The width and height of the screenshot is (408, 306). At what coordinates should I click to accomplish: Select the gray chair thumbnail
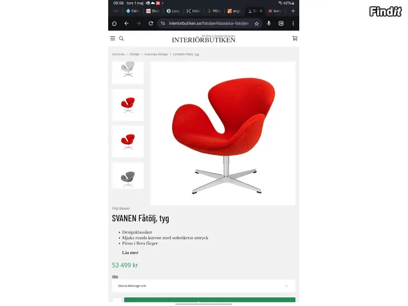pos(128,176)
